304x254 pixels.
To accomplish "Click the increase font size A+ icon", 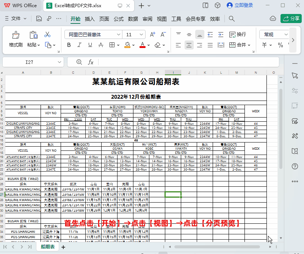I will (x=153, y=35).
